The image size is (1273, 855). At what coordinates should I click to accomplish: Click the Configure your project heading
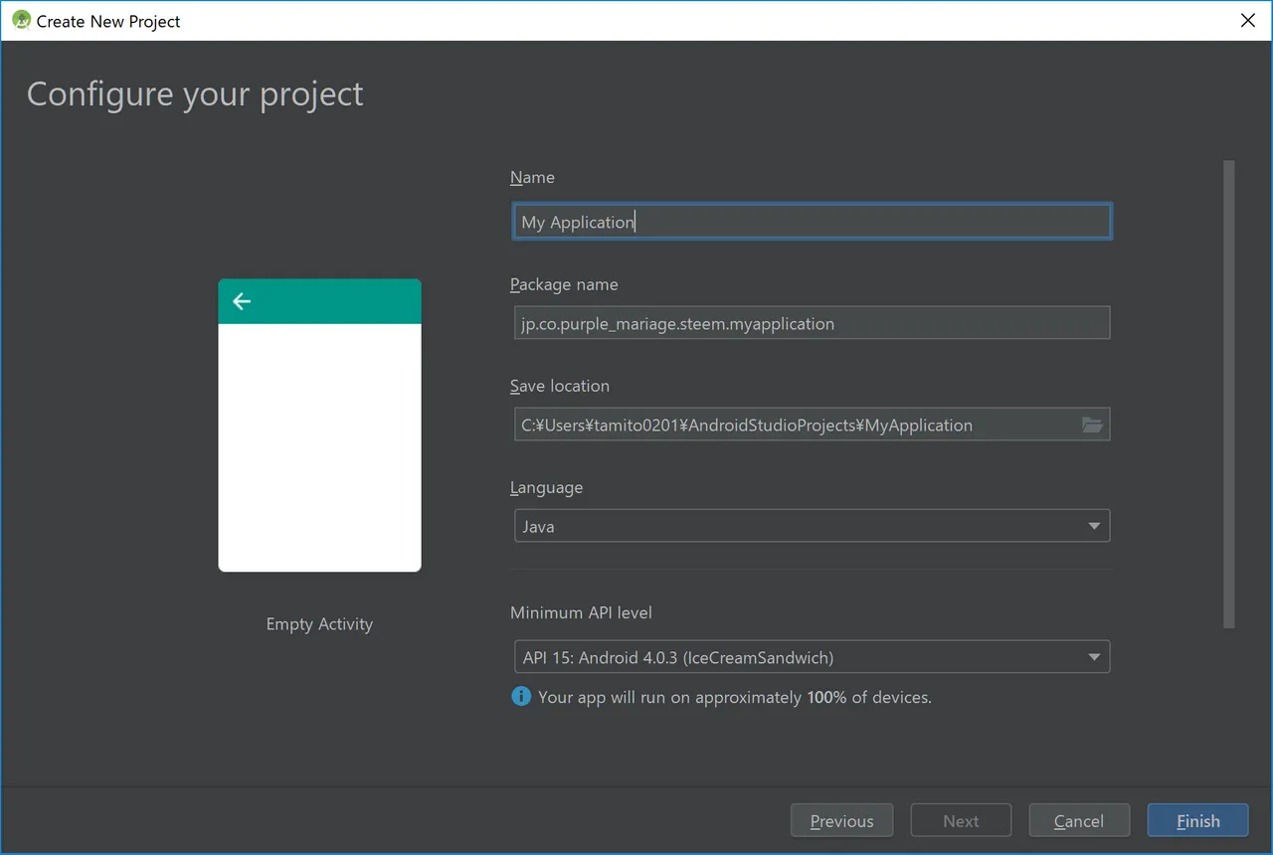(195, 94)
